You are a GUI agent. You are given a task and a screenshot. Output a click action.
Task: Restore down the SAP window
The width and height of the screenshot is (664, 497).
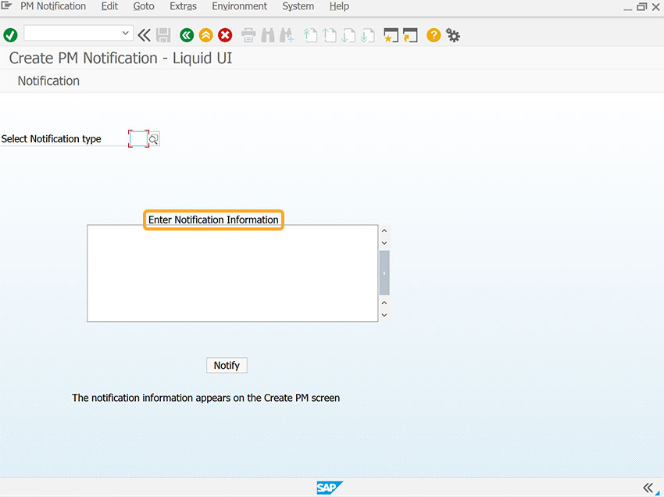642,7
